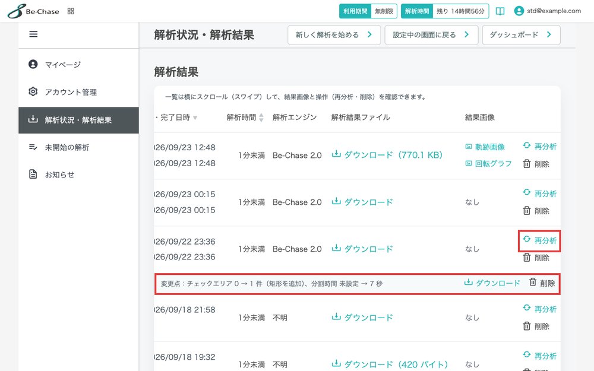
Task: Sort by 完了日時 column arrow
Action: click(195, 118)
